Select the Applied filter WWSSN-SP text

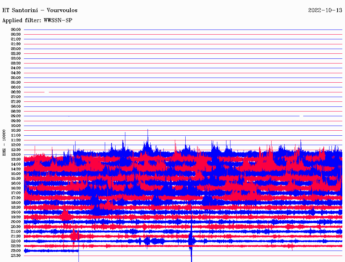tap(37, 20)
